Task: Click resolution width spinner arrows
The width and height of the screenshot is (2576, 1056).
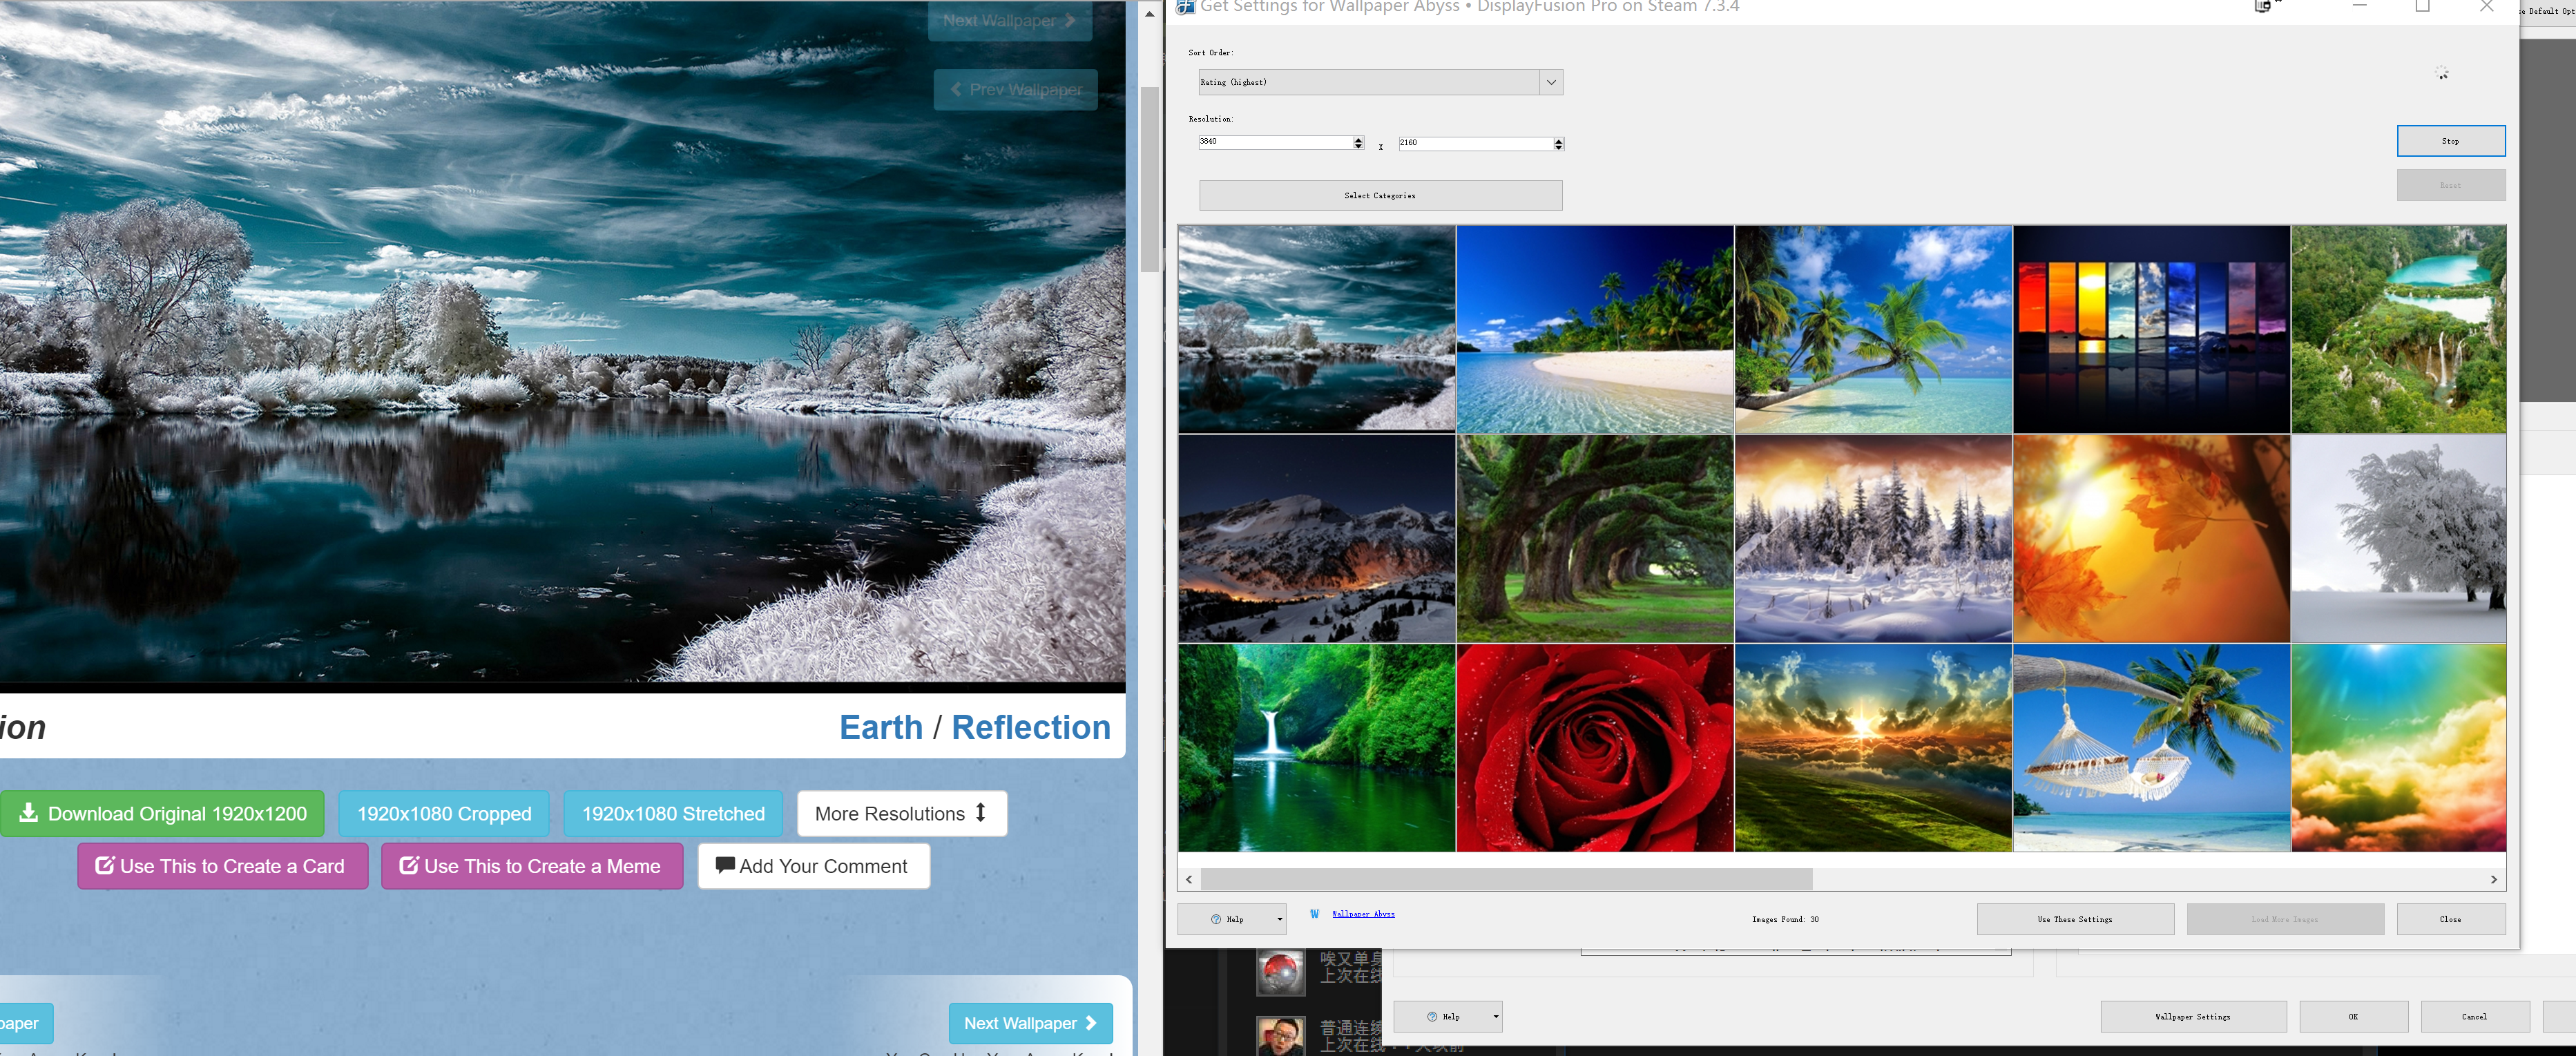Action: coord(1358,143)
